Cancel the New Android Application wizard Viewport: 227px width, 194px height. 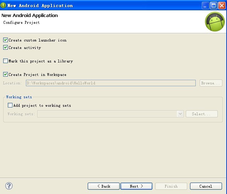(206, 186)
